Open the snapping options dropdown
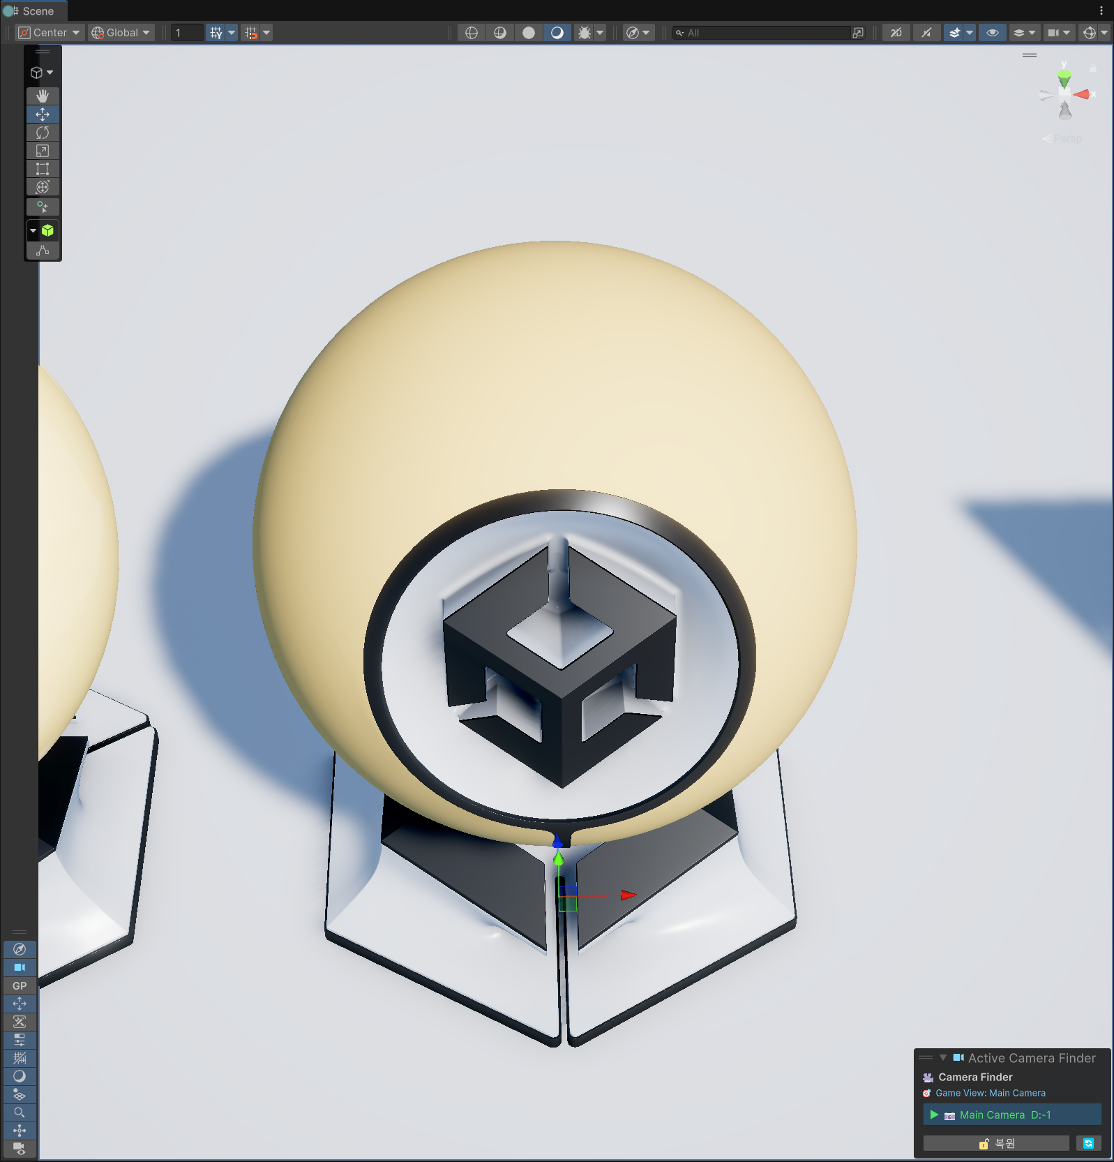The width and height of the screenshot is (1114, 1162). (266, 33)
